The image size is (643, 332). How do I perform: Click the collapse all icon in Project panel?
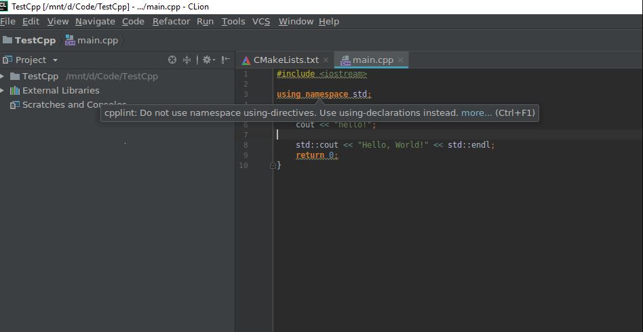[x=187, y=60]
